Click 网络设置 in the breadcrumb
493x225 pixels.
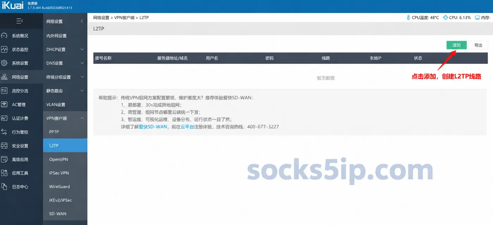tap(101, 18)
